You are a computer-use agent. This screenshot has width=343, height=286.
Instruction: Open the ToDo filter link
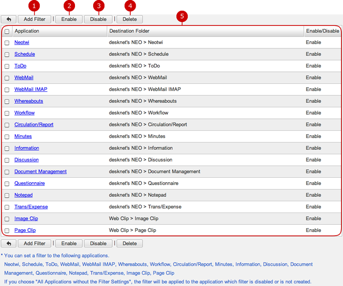click(21, 66)
